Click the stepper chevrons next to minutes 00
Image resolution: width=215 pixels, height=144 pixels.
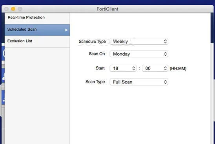165,68
